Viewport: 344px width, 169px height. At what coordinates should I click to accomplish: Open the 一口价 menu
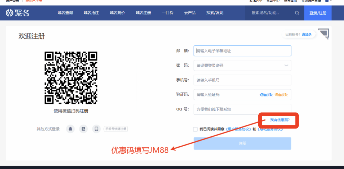167,13
